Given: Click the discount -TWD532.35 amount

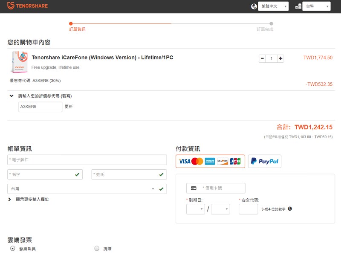Looking at the screenshot, I should pos(319,84).
